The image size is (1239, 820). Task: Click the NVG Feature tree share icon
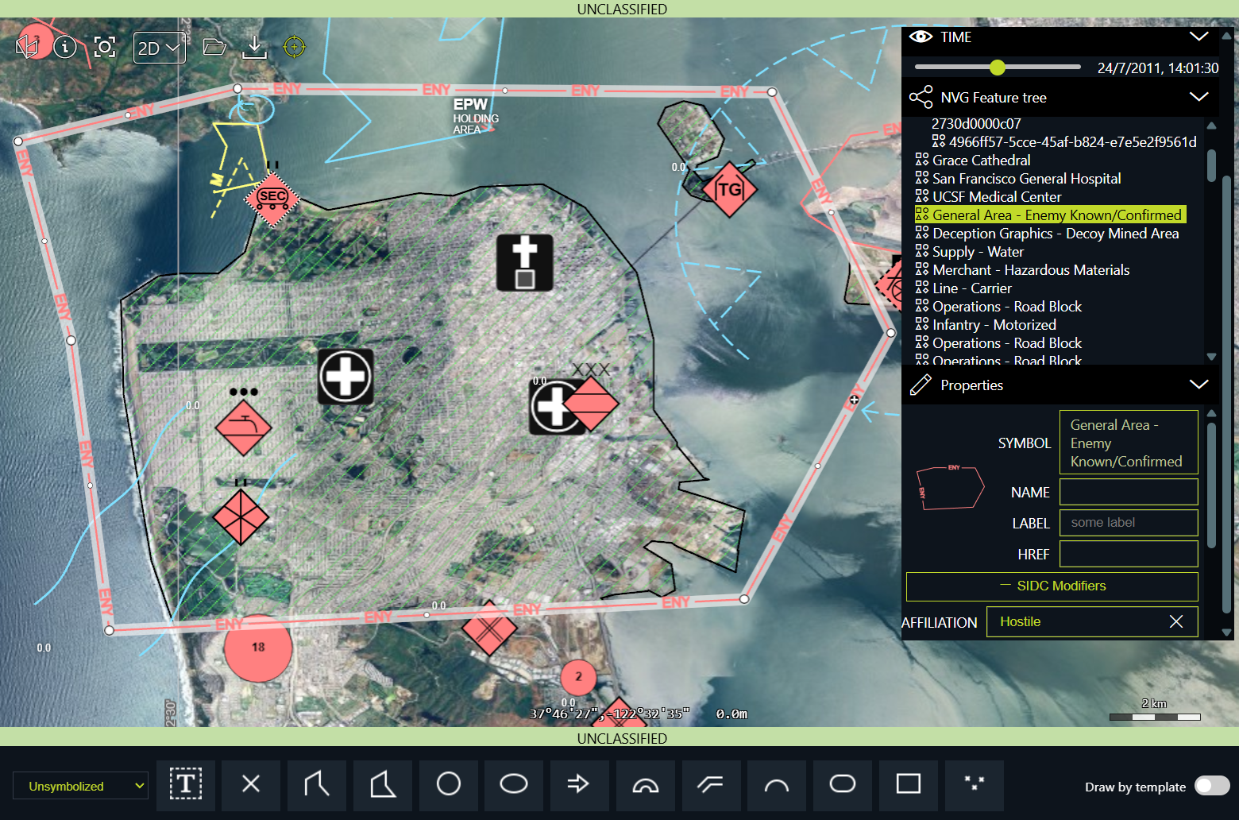pos(921,97)
